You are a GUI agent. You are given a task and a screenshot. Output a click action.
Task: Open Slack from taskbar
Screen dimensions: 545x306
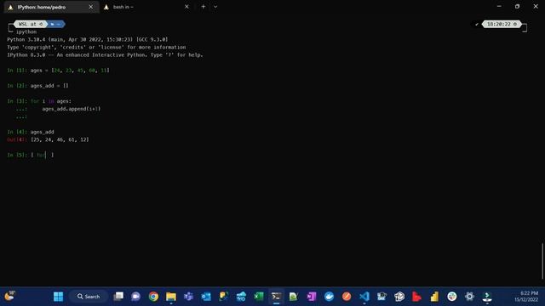452,297
